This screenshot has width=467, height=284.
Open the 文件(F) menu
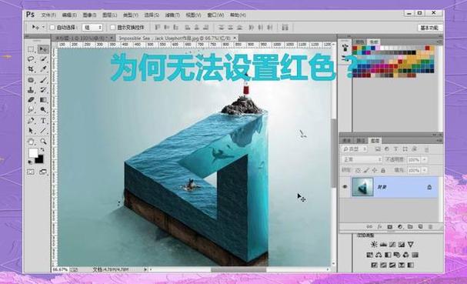point(48,15)
